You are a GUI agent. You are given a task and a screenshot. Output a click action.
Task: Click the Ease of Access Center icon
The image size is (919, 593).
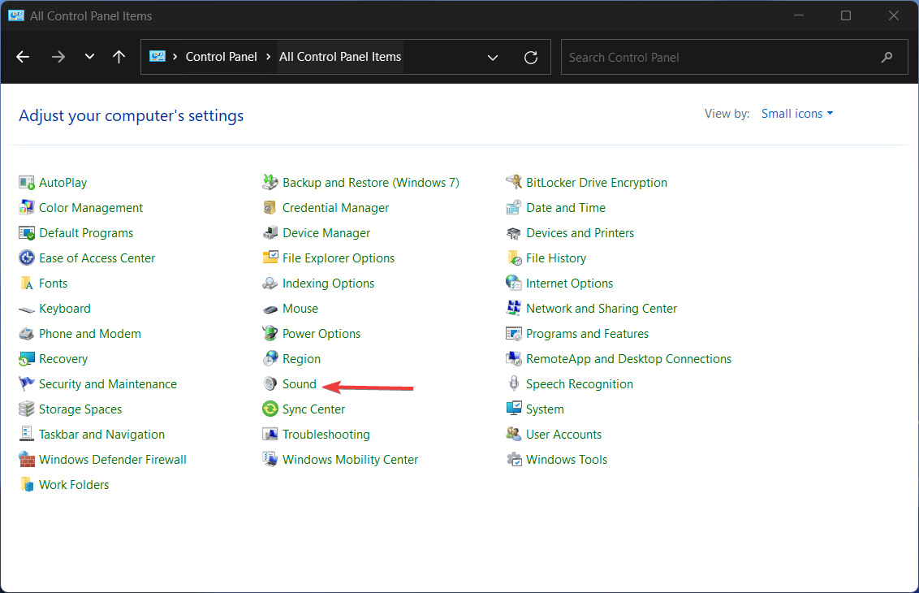tap(26, 258)
